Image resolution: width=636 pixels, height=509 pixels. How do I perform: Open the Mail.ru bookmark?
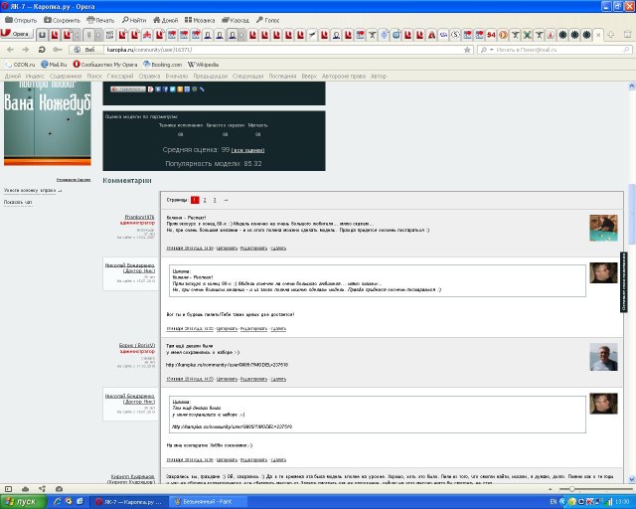point(56,62)
